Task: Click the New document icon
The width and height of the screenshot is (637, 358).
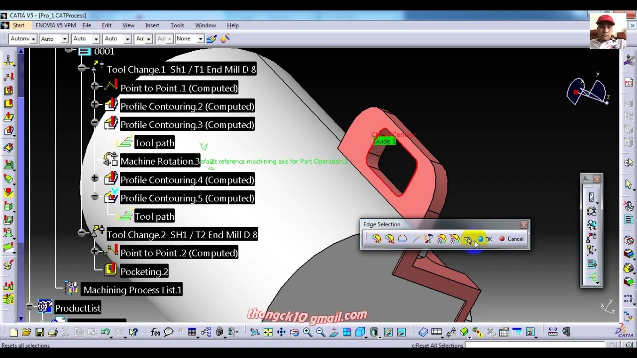Action: (x=13, y=332)
